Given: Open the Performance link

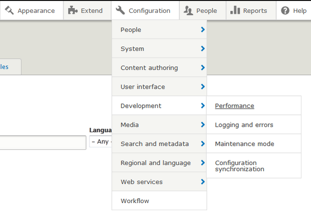Looking at the screenshot, I should pyautogui.click(x=234, y=106).
